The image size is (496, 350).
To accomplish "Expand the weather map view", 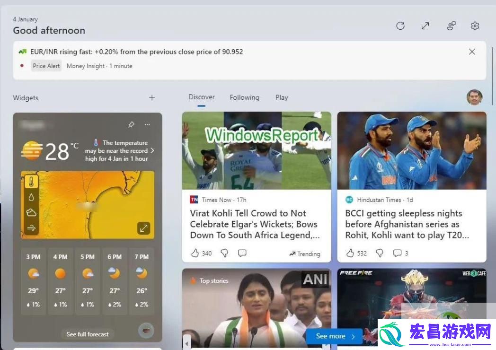I will (x=143, y=228).
